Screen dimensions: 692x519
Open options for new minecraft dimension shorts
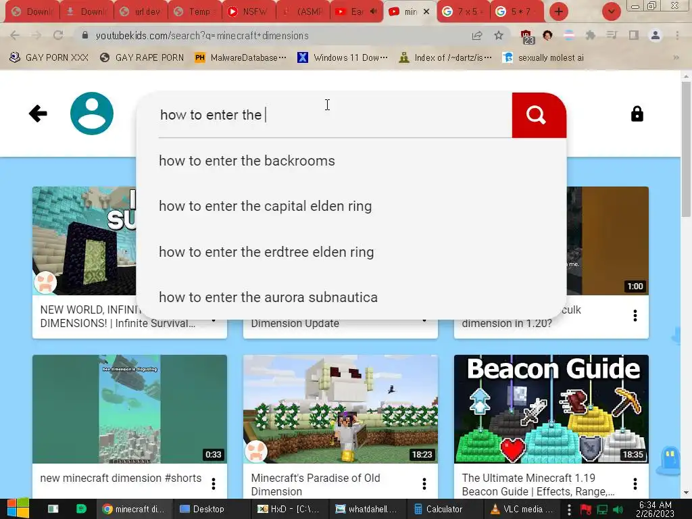pyautogui.click(x=213, y=484)
